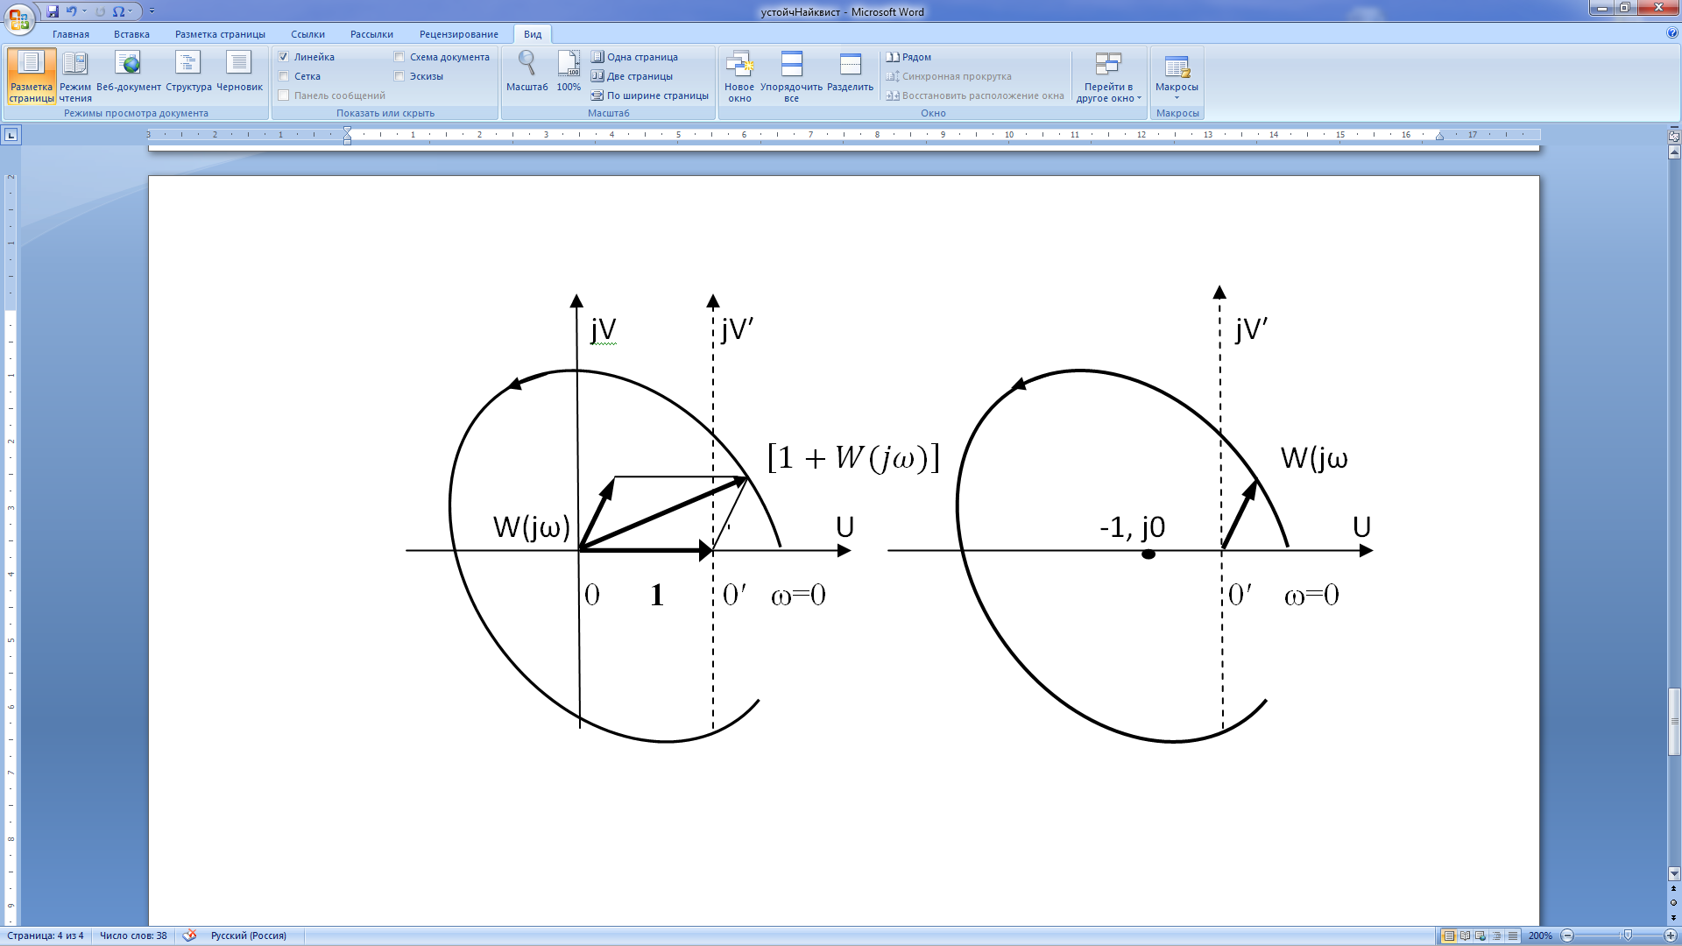The image size is (1682, 946).
Task: Click word count Число слов: 38
Action: pos(133,935)
